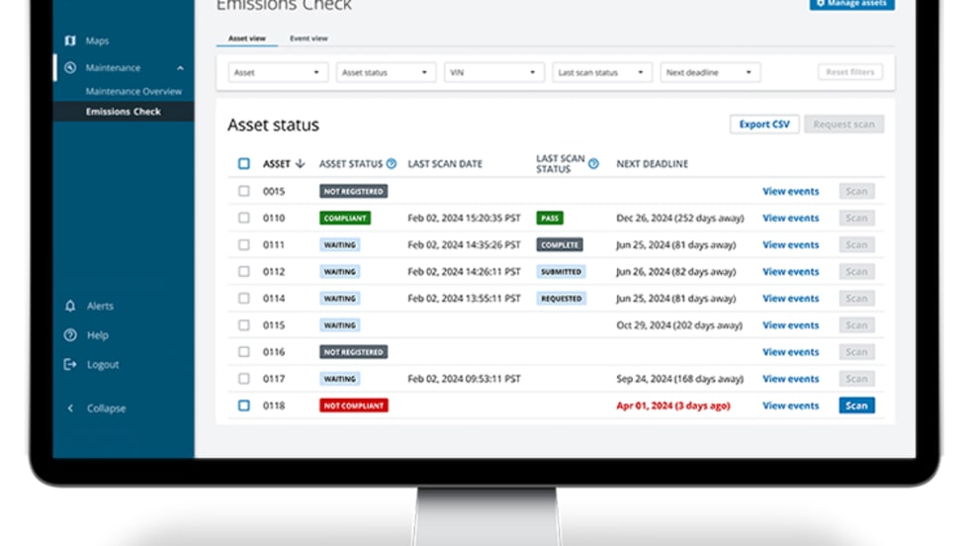Click the overdue 'Apr 01, 2024 (3 days ago)' deadline

coord(673,406)
